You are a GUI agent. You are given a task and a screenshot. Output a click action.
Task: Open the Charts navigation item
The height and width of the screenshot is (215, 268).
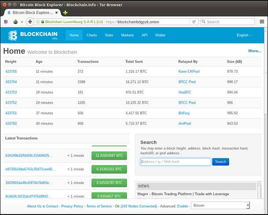[x=92, y=35]
